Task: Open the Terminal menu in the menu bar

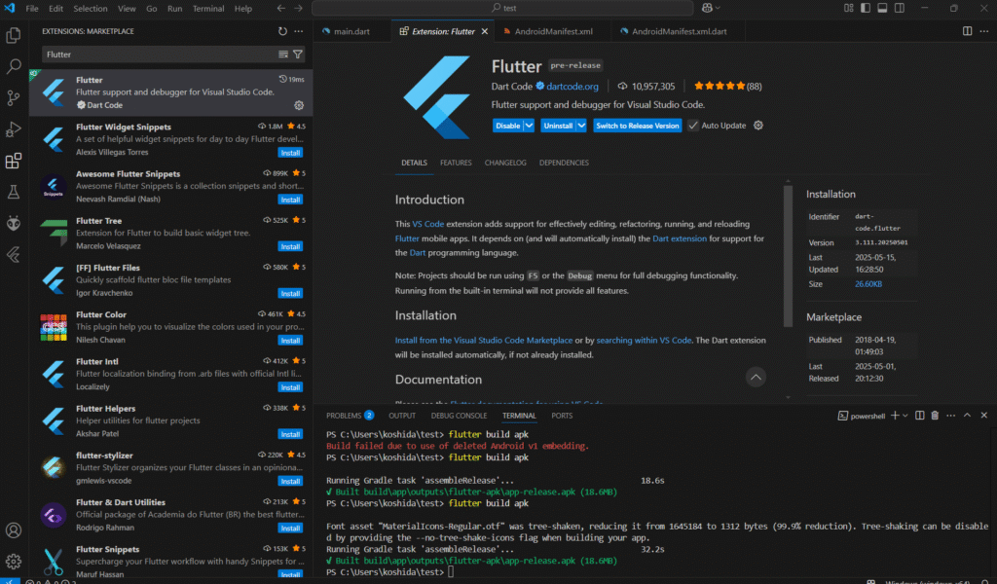Action: pos(208,9)
